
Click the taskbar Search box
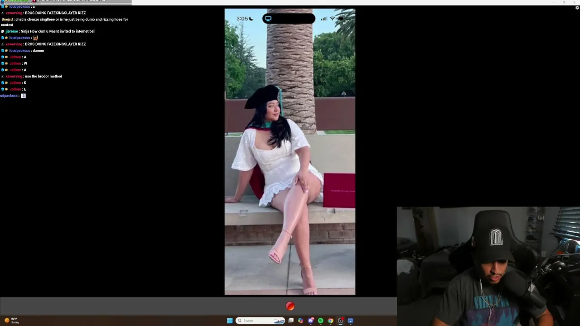tap(261, 321)
